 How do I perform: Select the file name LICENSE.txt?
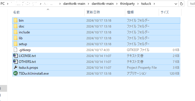point(27,56)
